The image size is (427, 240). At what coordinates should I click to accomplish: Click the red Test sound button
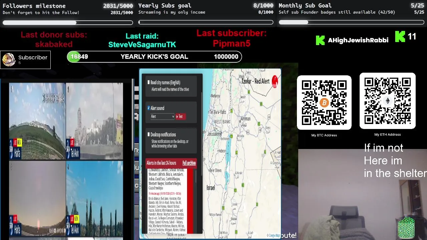tap(180, 116)
